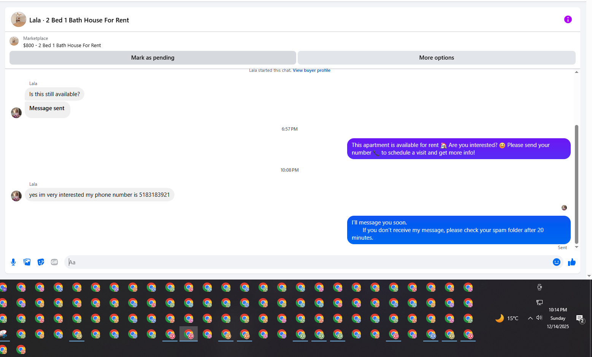Select the 'Is this still available?' message

[x=54, y=94]
